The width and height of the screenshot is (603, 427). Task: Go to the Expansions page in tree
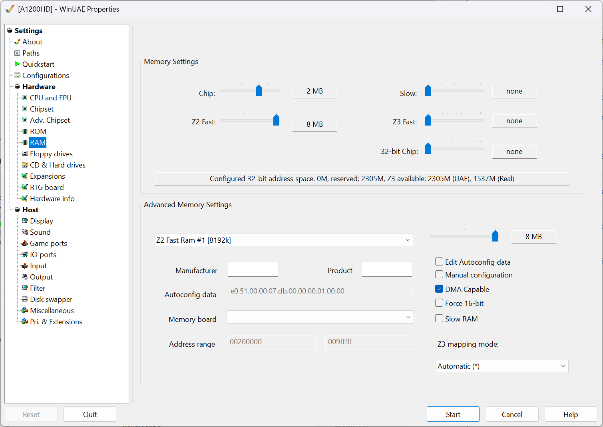point(47,176)
